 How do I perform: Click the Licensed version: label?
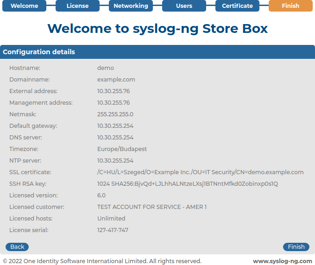[x=33, y=196]
